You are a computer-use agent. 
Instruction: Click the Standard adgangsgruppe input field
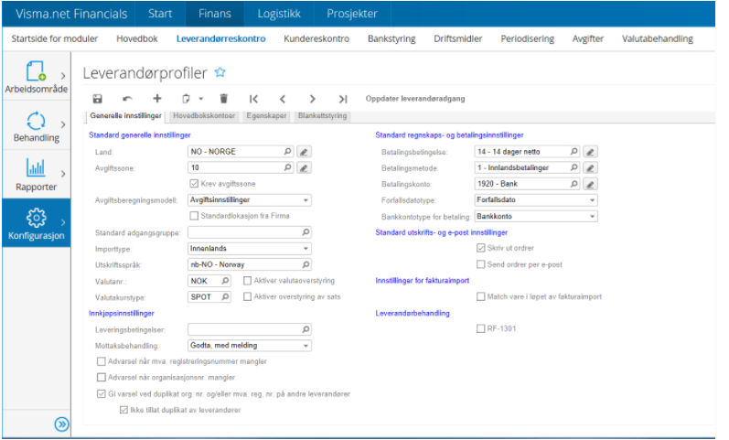coord(250,232)
